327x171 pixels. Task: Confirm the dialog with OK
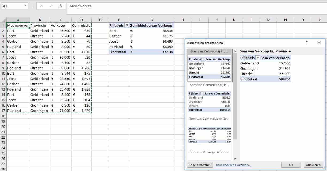coord(291,165)
